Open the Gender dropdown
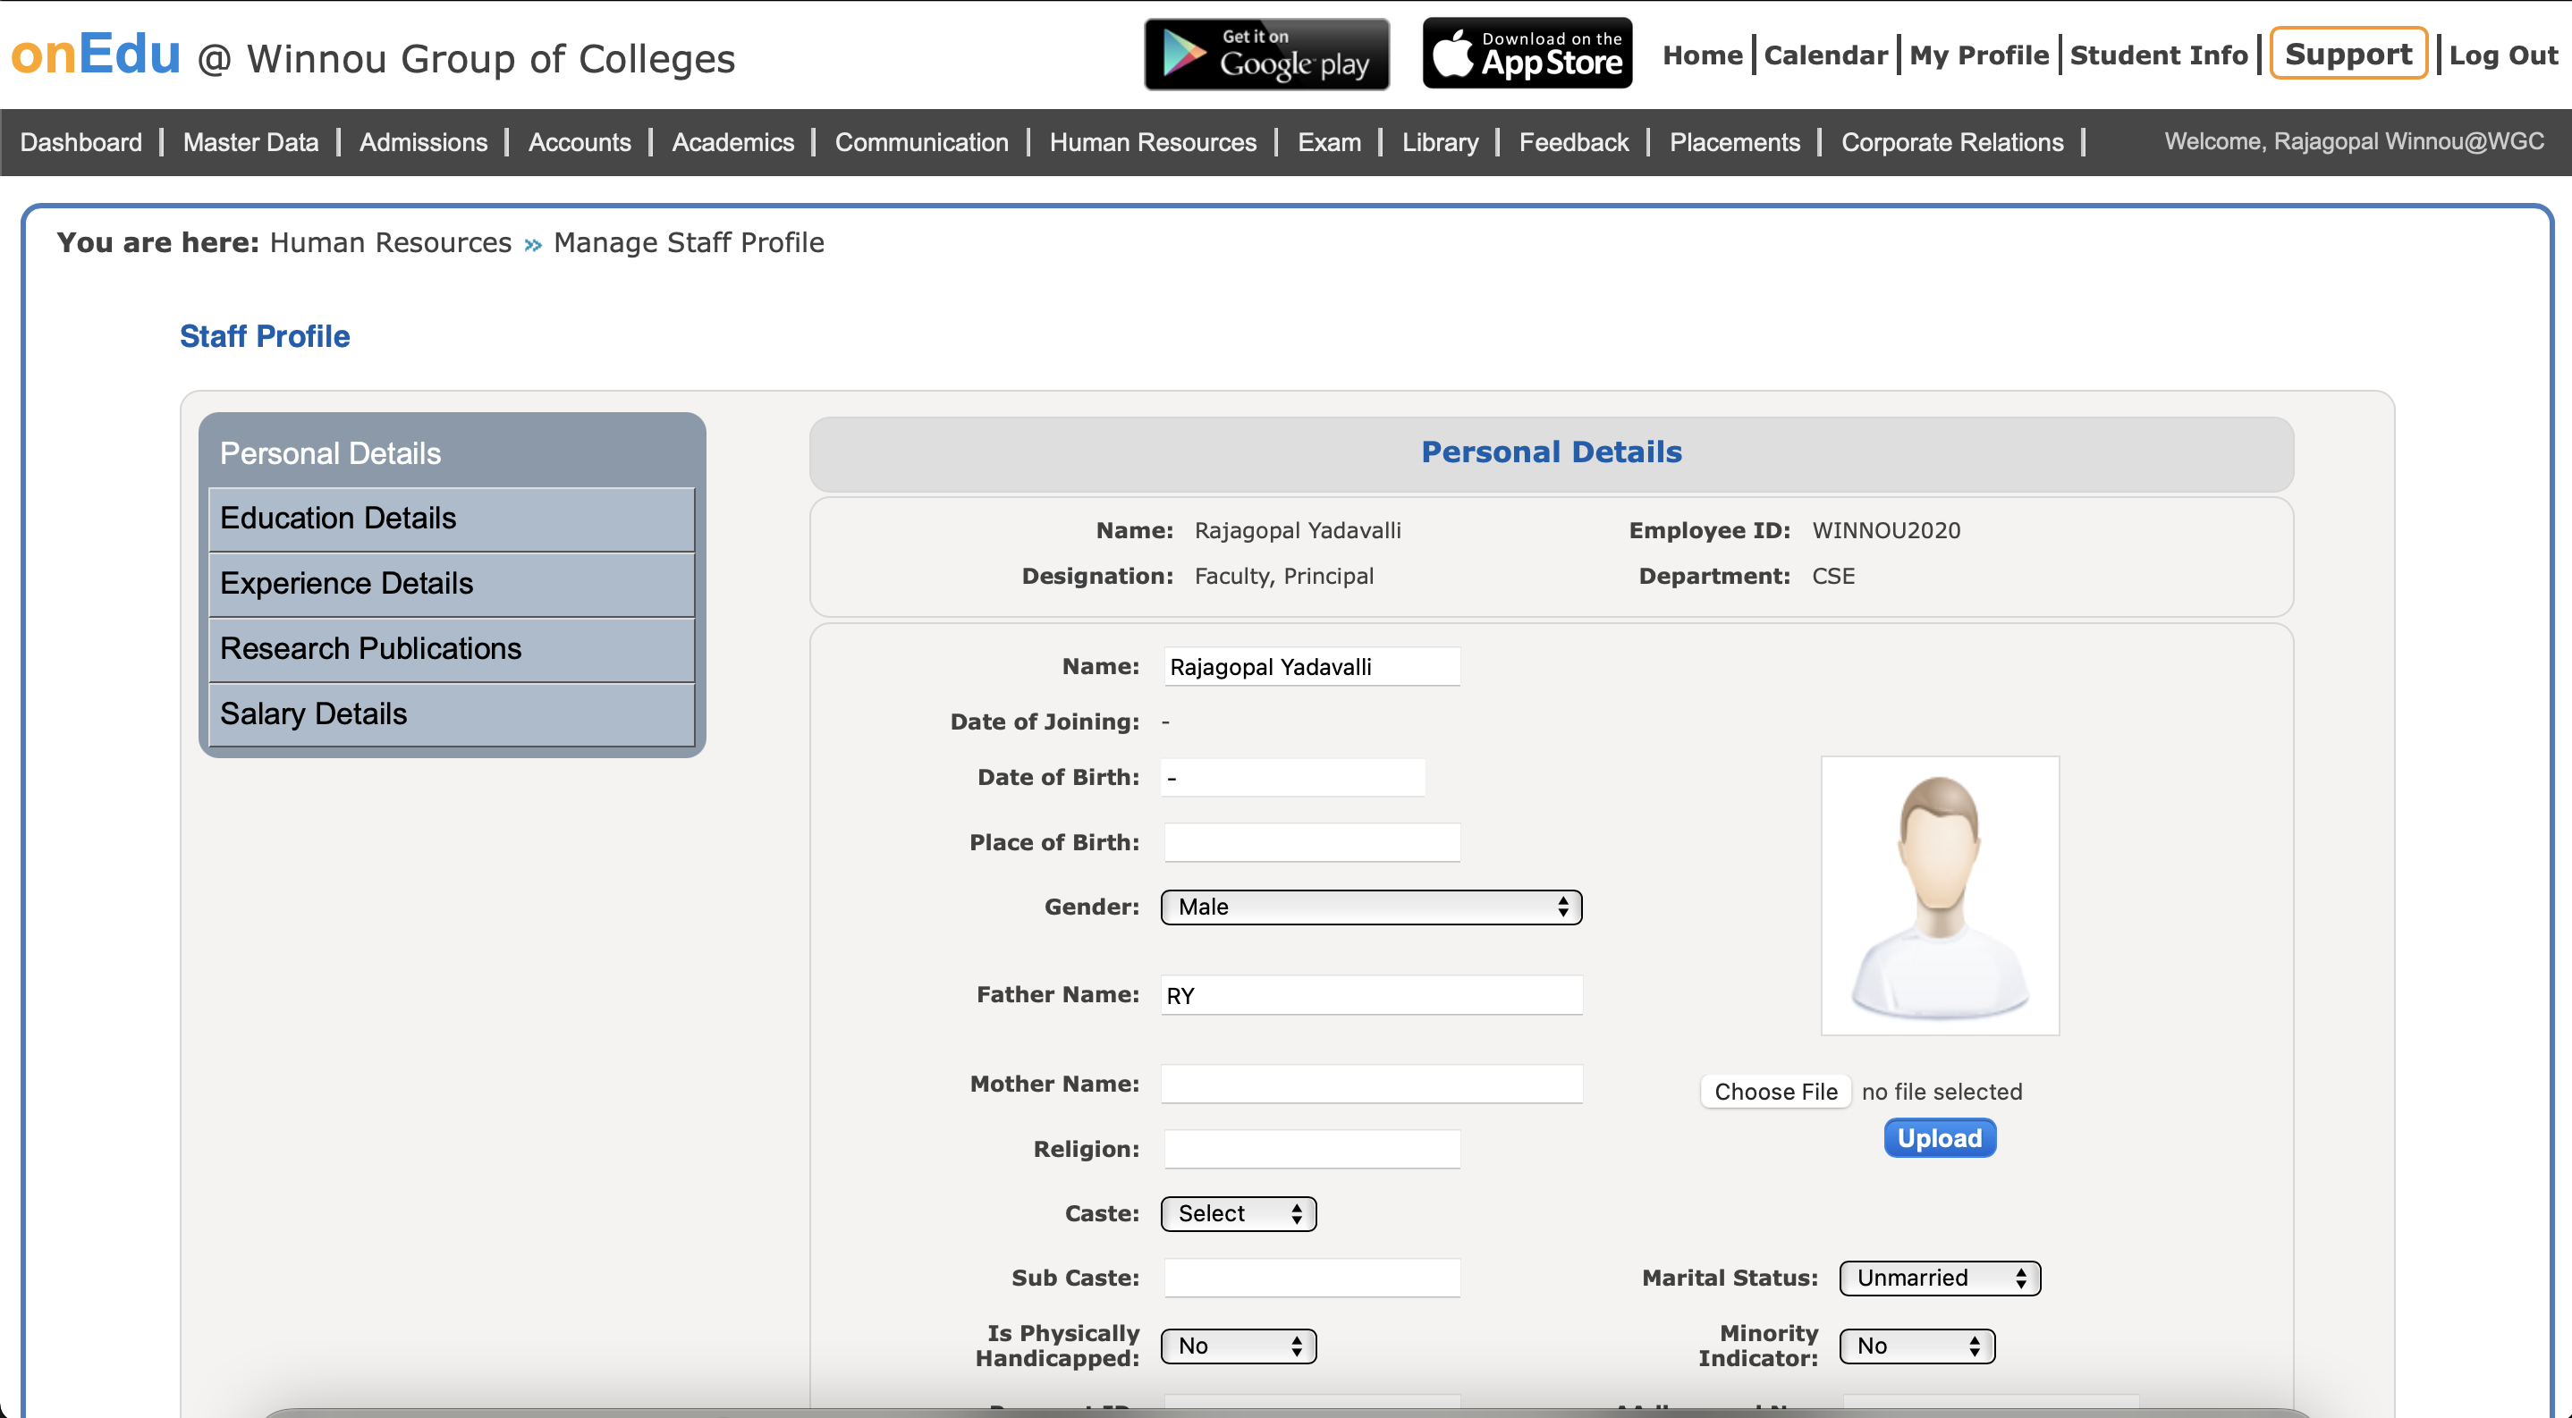The width and height of the screenshot is (2572, 1418). (1370, 907)
